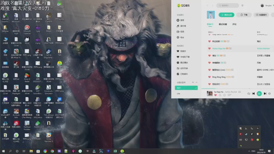
Task: Play MV for Aloha Heja He
Action: 230,48
